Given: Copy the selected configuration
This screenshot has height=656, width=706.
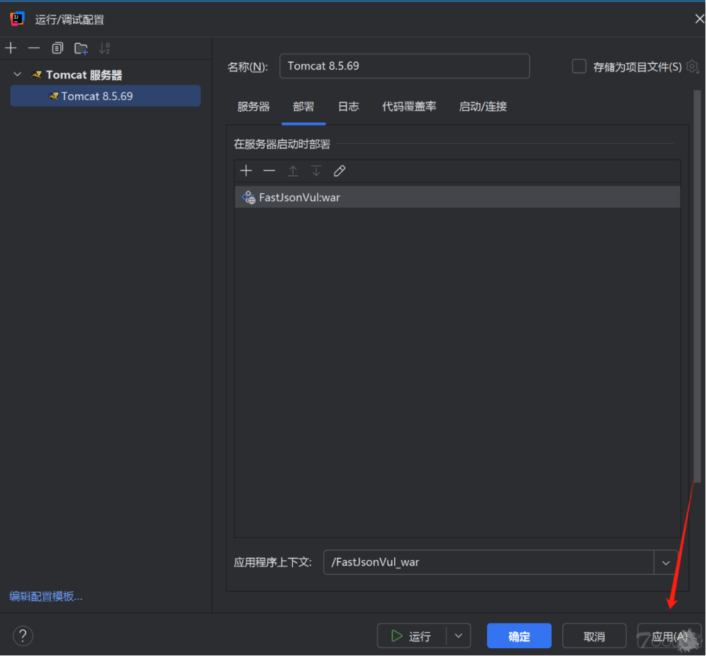Looking at the screenshot, I should (x=57, y=48).
